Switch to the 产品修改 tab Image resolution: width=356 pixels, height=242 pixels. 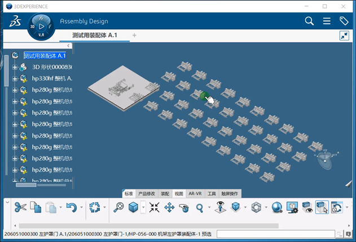point(147,194)
